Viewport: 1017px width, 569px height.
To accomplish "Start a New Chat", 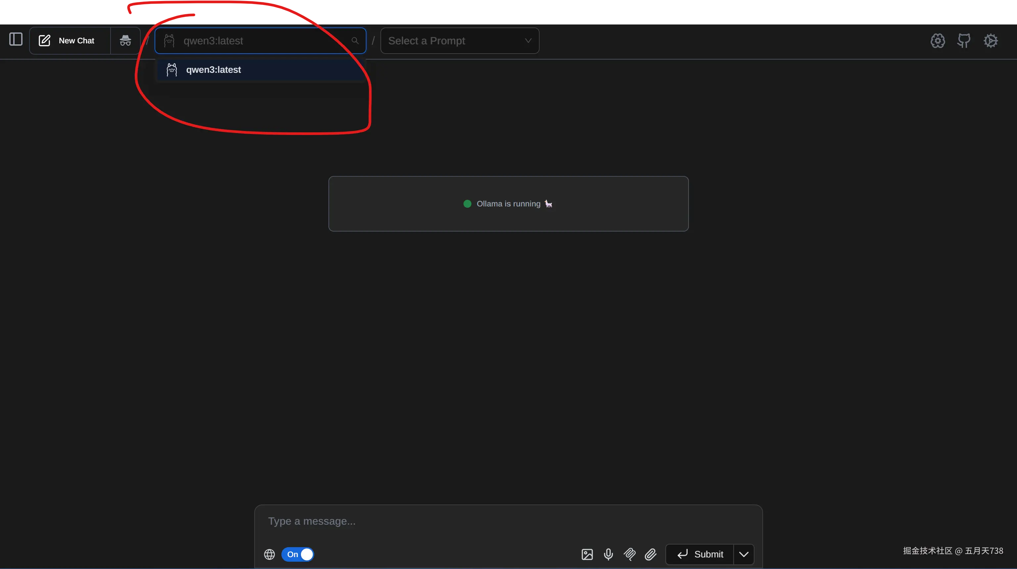I will pos(70,41).
